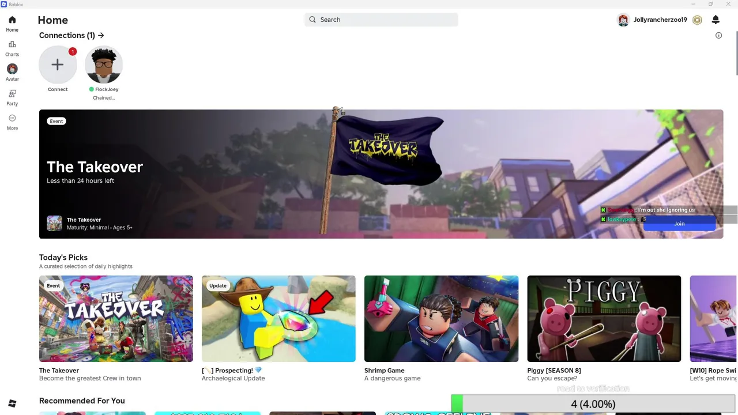
Task: Click the Roblox app icon in the title bar
Action: [4, 4]
